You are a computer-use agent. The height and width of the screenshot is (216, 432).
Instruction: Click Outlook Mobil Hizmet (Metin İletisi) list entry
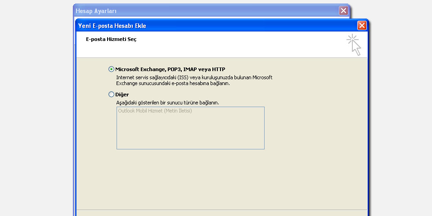point(155,111)
